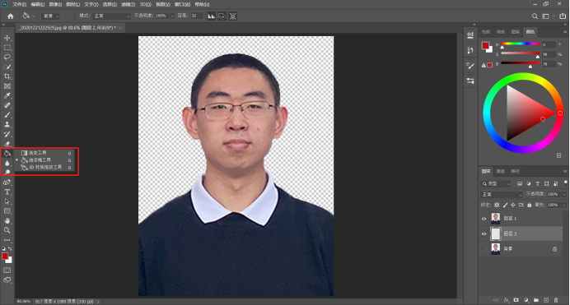570x305 pixels.
Task: Open the paint bucket mode dropdown
Action: [x=111, y=16]
